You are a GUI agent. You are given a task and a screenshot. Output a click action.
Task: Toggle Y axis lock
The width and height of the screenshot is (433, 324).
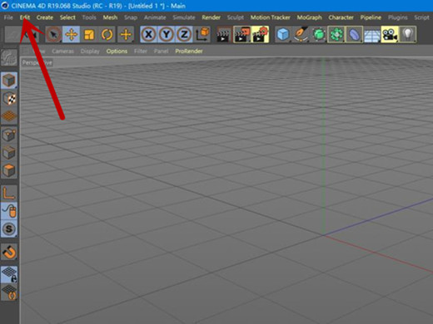click(x=167, y=35)
